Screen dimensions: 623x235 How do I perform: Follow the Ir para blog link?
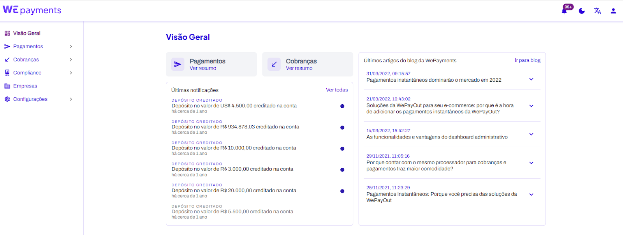[x=527, y=60]
